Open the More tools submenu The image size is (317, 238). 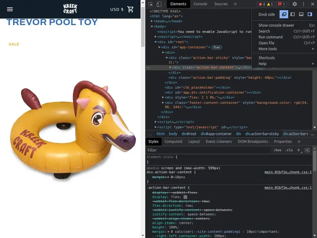[284, 49]
